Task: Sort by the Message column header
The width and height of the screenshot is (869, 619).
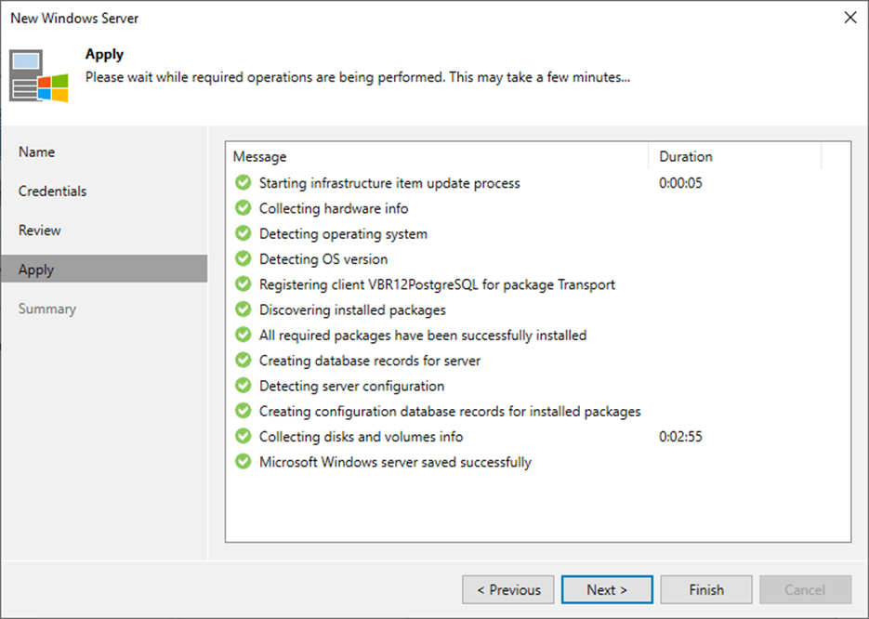Action: coord(437,157)
